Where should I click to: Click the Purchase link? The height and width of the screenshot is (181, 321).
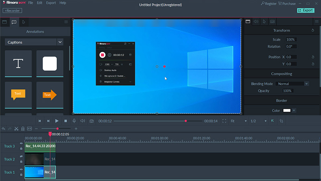[x=287, y=4]
